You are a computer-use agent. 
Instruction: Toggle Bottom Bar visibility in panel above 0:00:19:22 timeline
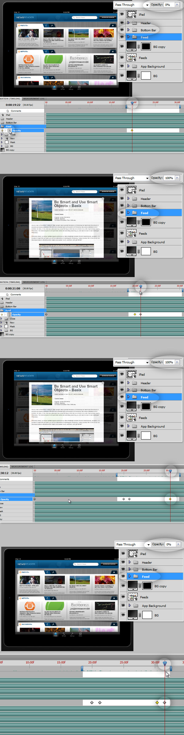(x=122, y=30)
